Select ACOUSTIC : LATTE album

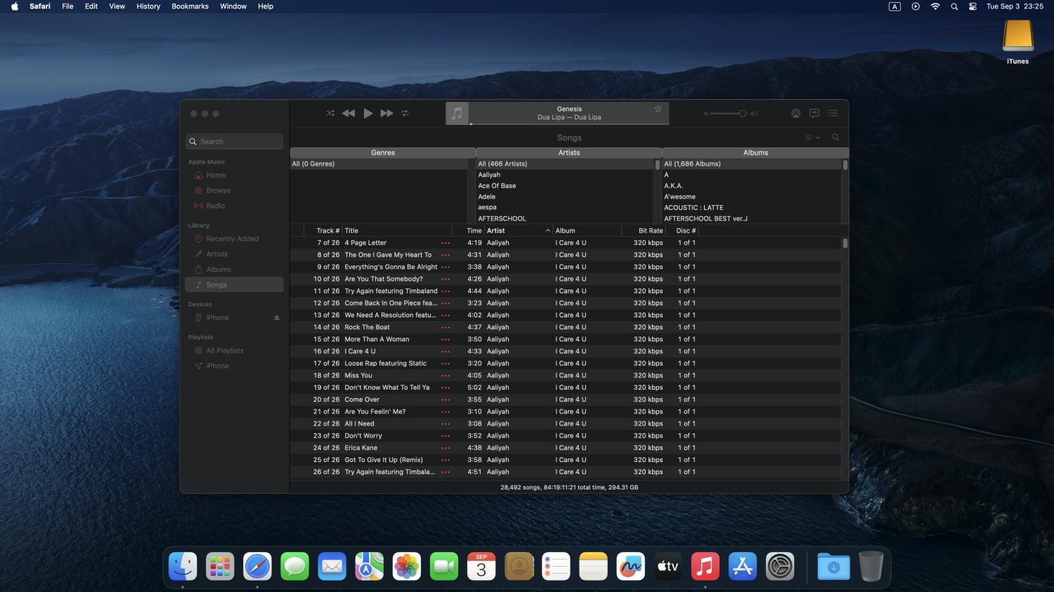751,208
